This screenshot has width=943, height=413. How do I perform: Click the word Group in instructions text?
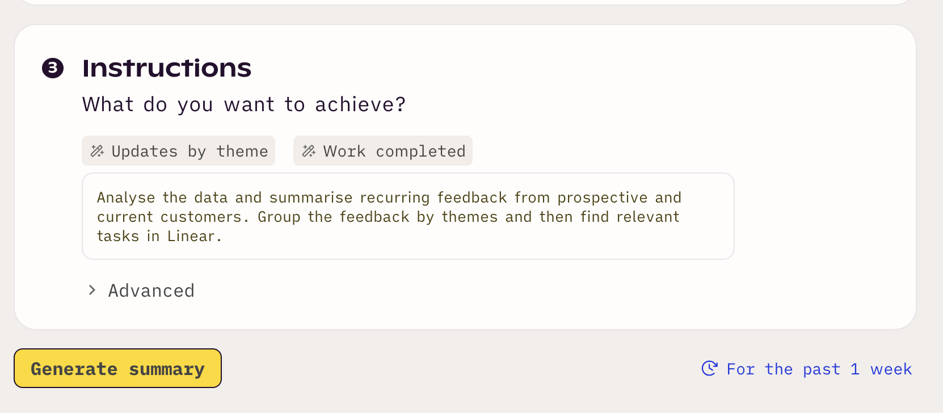279,217
